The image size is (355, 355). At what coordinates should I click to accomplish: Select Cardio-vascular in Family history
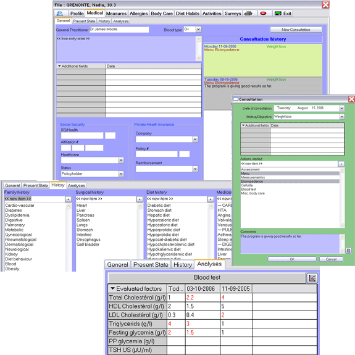20,206
